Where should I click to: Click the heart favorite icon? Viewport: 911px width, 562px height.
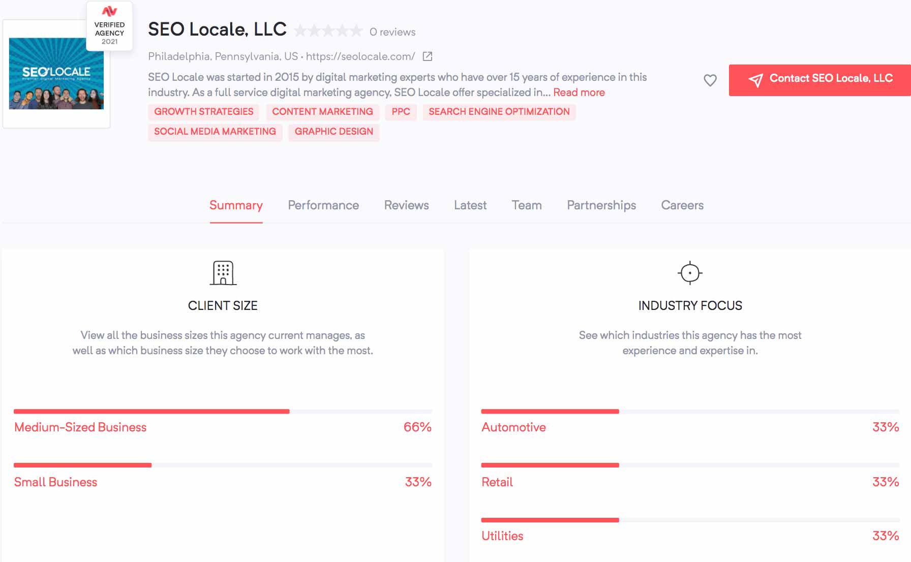coord(710,80)
